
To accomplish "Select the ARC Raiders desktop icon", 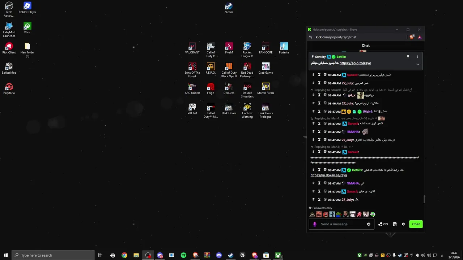I will coord(192,89).
